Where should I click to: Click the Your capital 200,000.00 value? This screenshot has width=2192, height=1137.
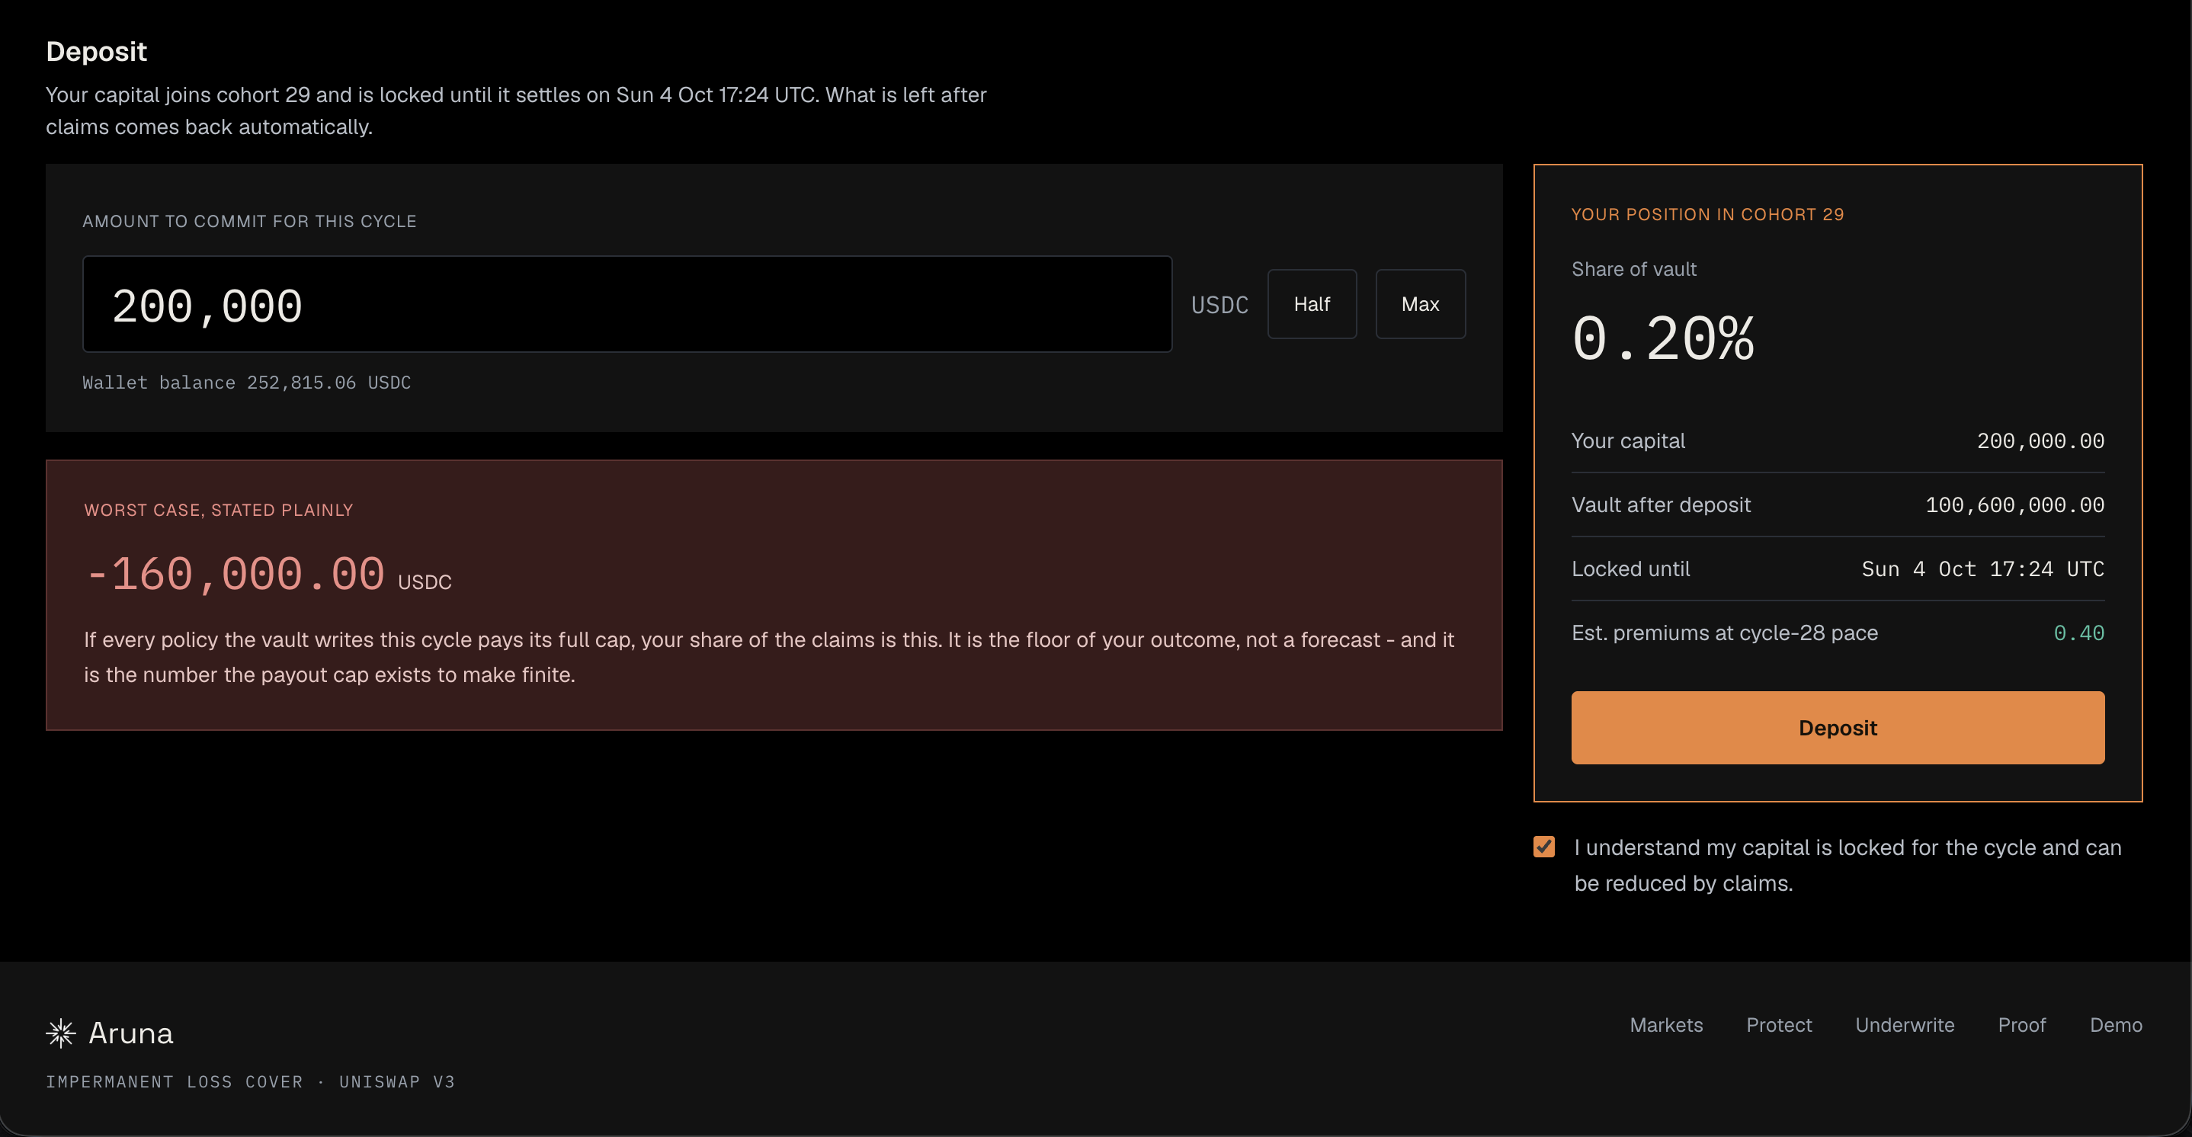2040,440
